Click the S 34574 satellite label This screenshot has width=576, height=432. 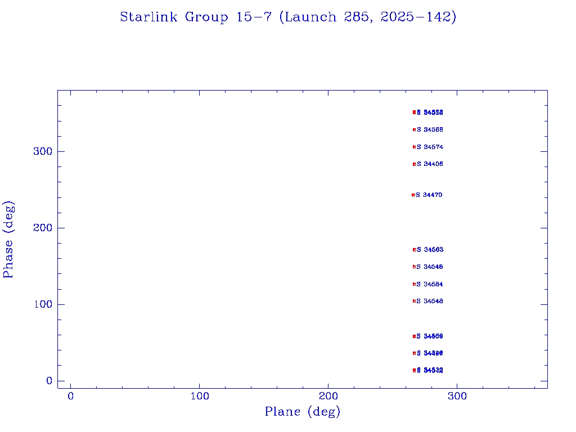(x=430, y=147)
